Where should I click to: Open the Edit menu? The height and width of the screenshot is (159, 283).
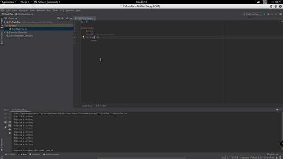click(8, 11)
